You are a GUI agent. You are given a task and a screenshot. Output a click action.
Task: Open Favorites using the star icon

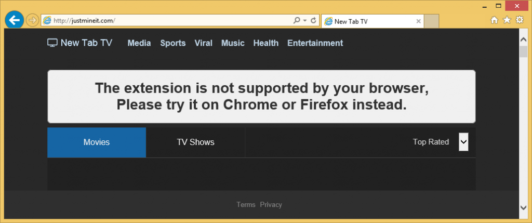(x=507, y=20)
